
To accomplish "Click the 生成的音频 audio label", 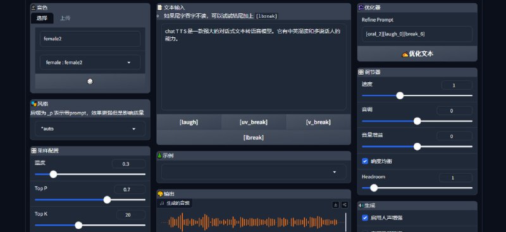I will 175,204.
